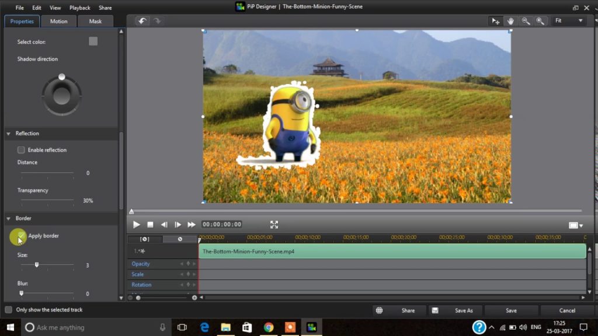Activate the object selection pointer tool

click(495, 21)
